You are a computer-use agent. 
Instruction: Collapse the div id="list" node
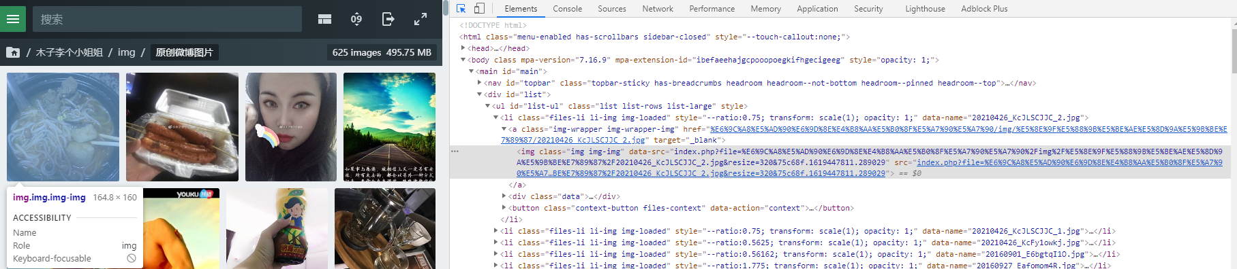click(479, 94)
